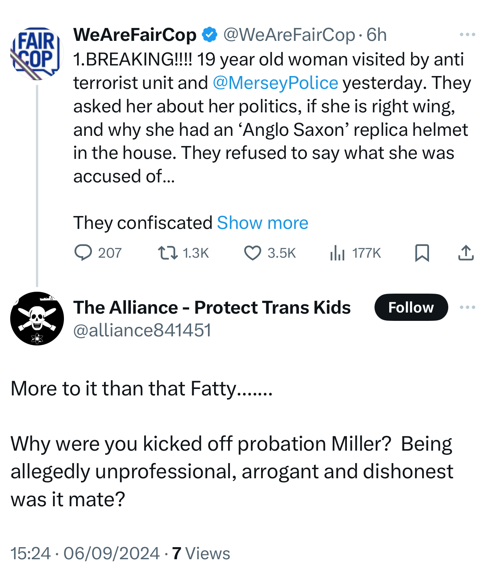
Task: Click the reply icon on WeAreFairCop's post
Action: click(x=83, y=253)
